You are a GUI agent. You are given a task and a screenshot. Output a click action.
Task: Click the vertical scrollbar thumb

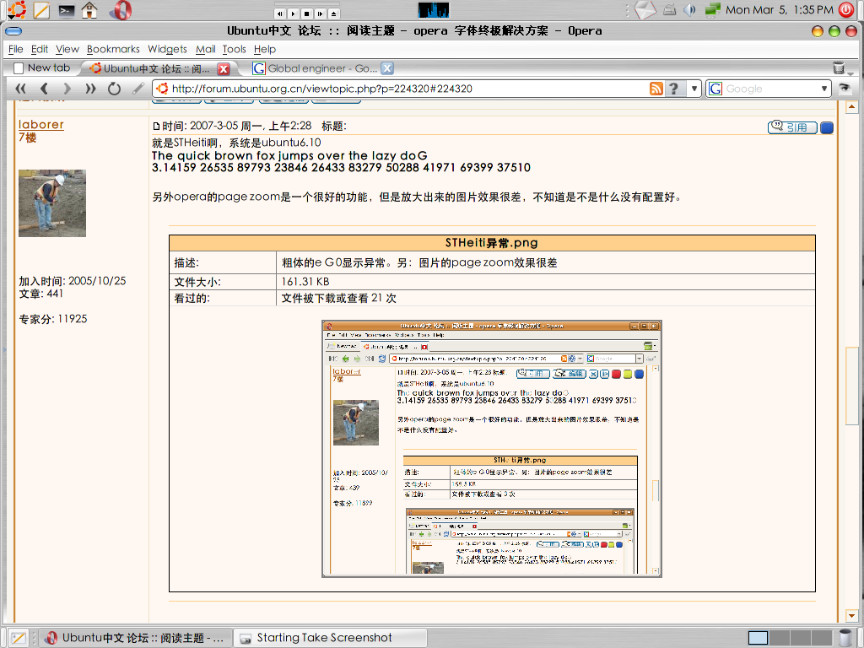click(852, 386)
